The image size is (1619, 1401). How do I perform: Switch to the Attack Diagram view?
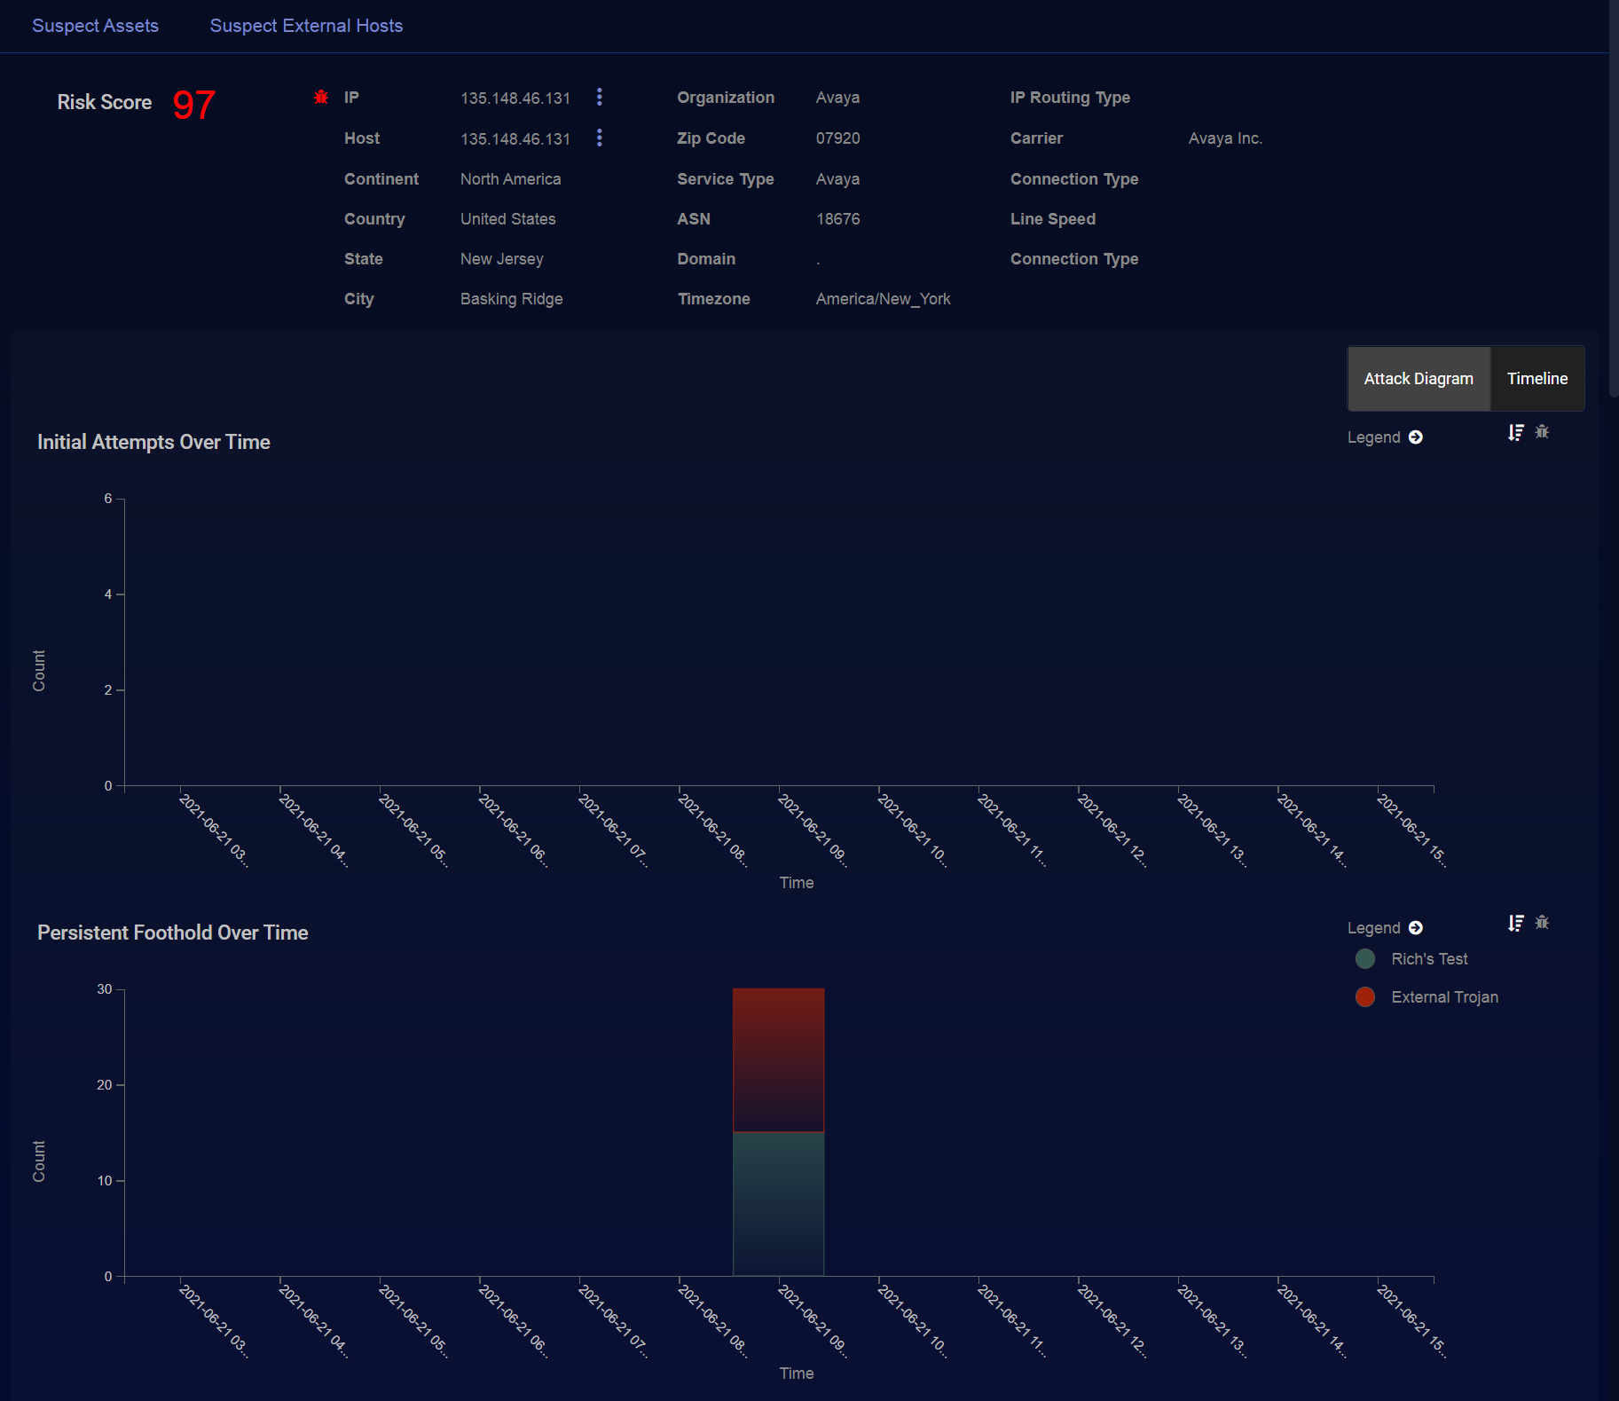click(1418, 379)
